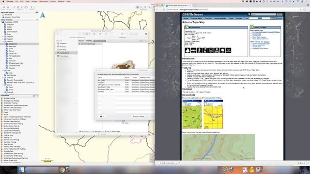The image size is (310, 174).
Task: Open the yellow grid map screenshot thumbnail
Action: 213,114
